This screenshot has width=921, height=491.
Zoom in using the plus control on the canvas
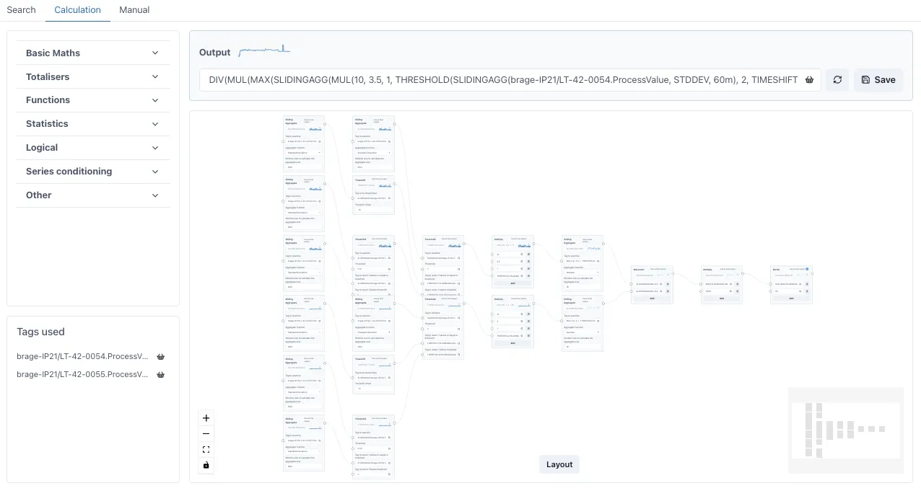(206, 418)
